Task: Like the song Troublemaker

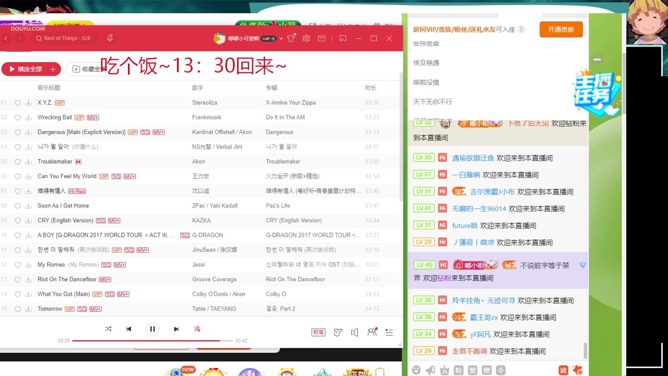Action: [18, 162]
